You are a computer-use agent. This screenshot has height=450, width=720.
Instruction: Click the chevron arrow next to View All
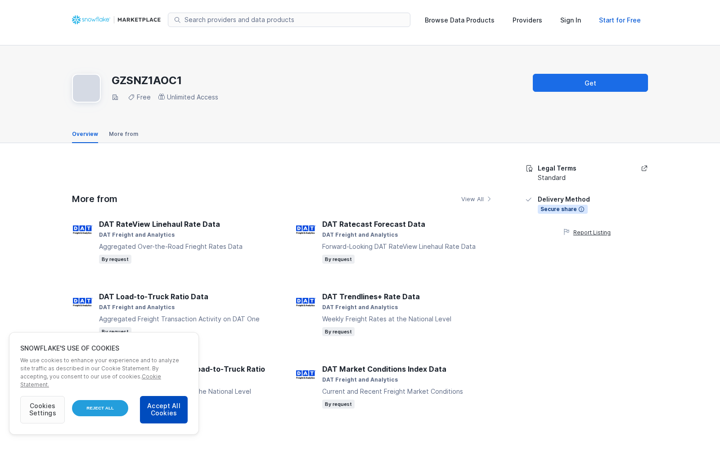coord(489,199)
